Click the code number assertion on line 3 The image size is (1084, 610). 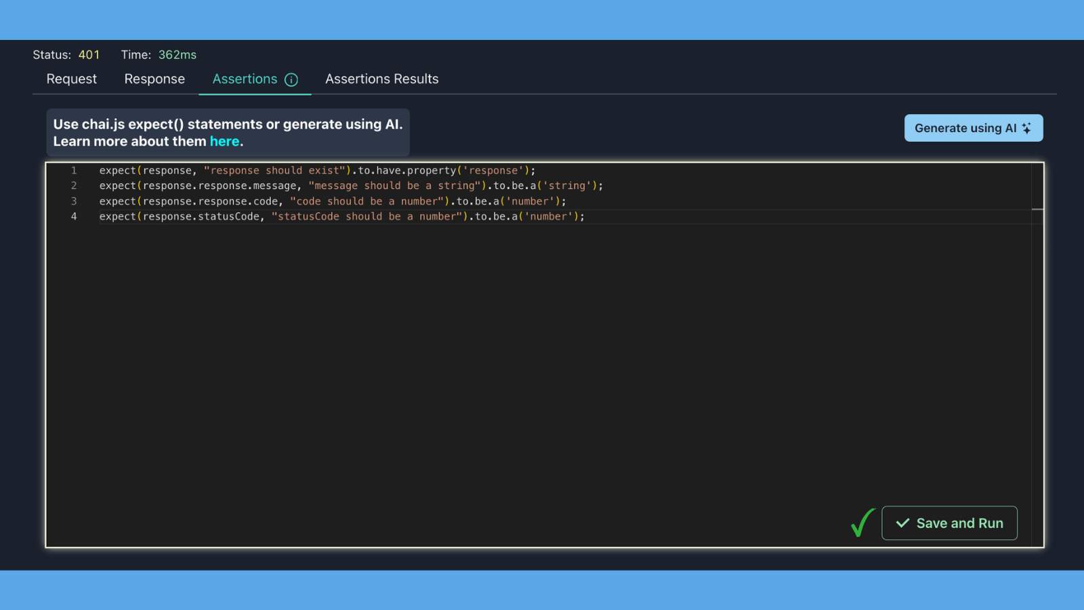[x=333, y=201]
